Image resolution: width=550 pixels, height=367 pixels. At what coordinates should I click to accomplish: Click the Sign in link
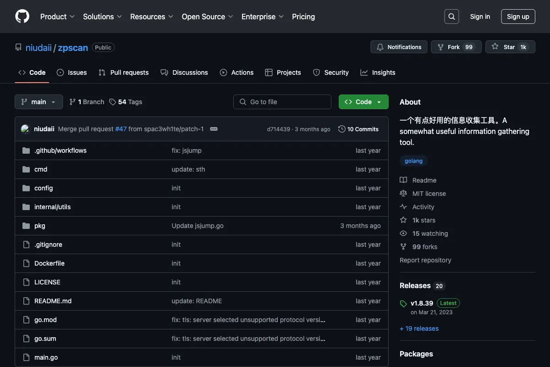[x=480, y=17]
